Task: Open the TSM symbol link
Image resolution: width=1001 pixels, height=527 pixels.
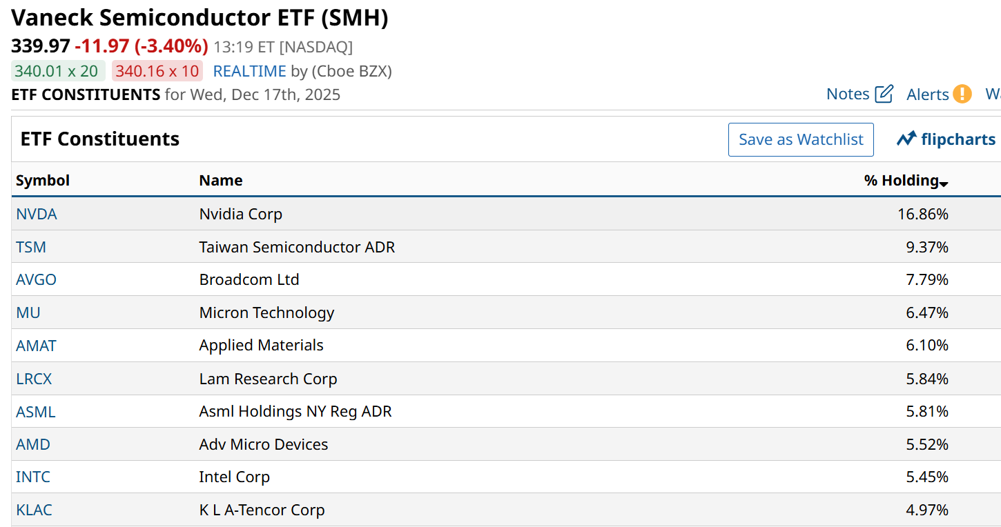Action: 31,247
